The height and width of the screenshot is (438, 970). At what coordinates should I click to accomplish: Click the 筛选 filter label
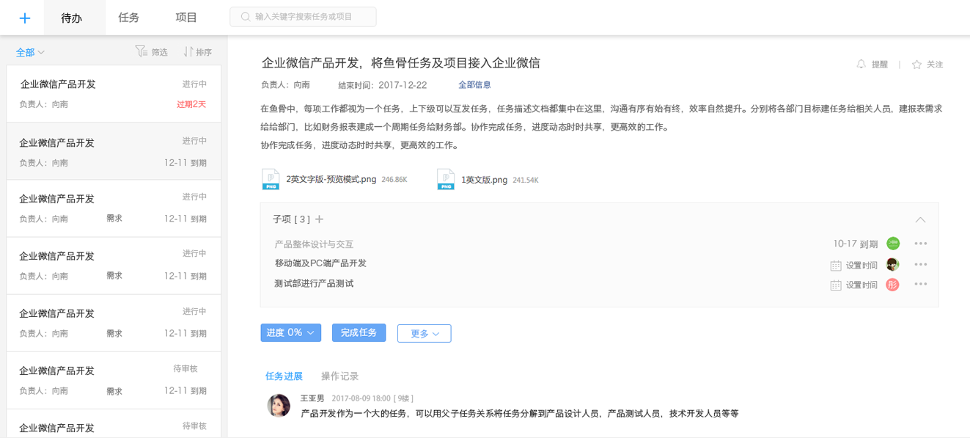tap(159, 52)
